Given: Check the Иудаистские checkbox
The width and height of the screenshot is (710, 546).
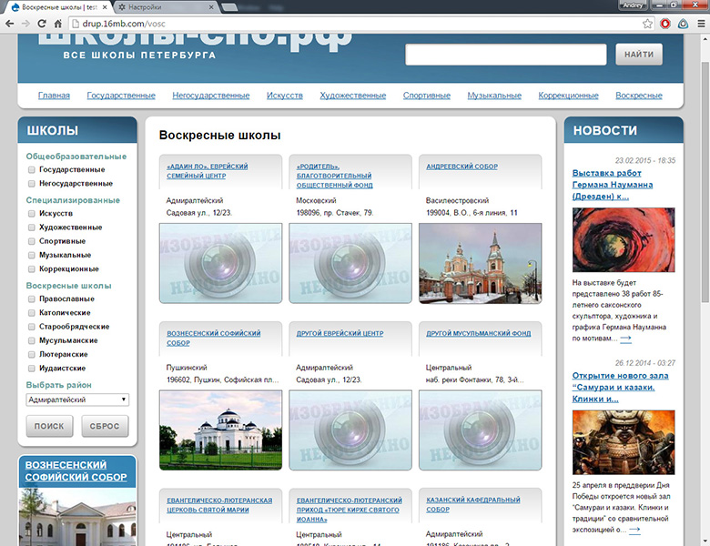Looking at the screenshot, I should click(31, 368).
